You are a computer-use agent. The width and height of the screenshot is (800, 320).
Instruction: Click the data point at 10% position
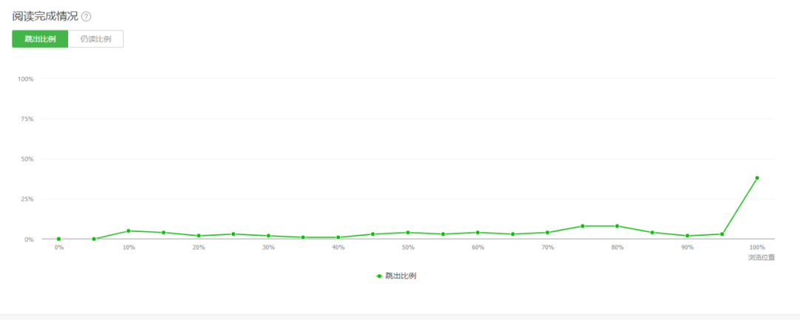coord(129,231)
